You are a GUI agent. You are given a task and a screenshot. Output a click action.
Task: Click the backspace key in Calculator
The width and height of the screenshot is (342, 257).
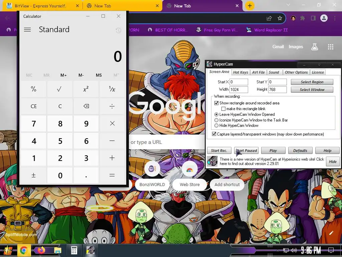click(86, 106)
